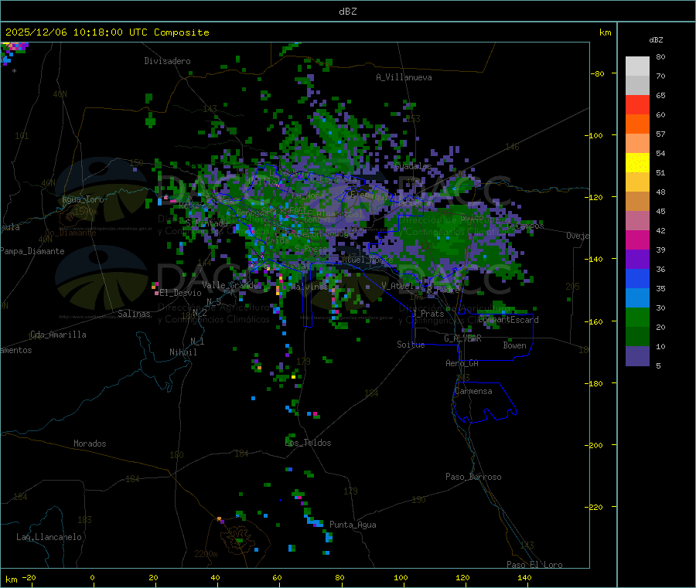696x588 pixels.
Task: Click the brown 48-45 dBZ legend swatch
Action: pos(637,202)
